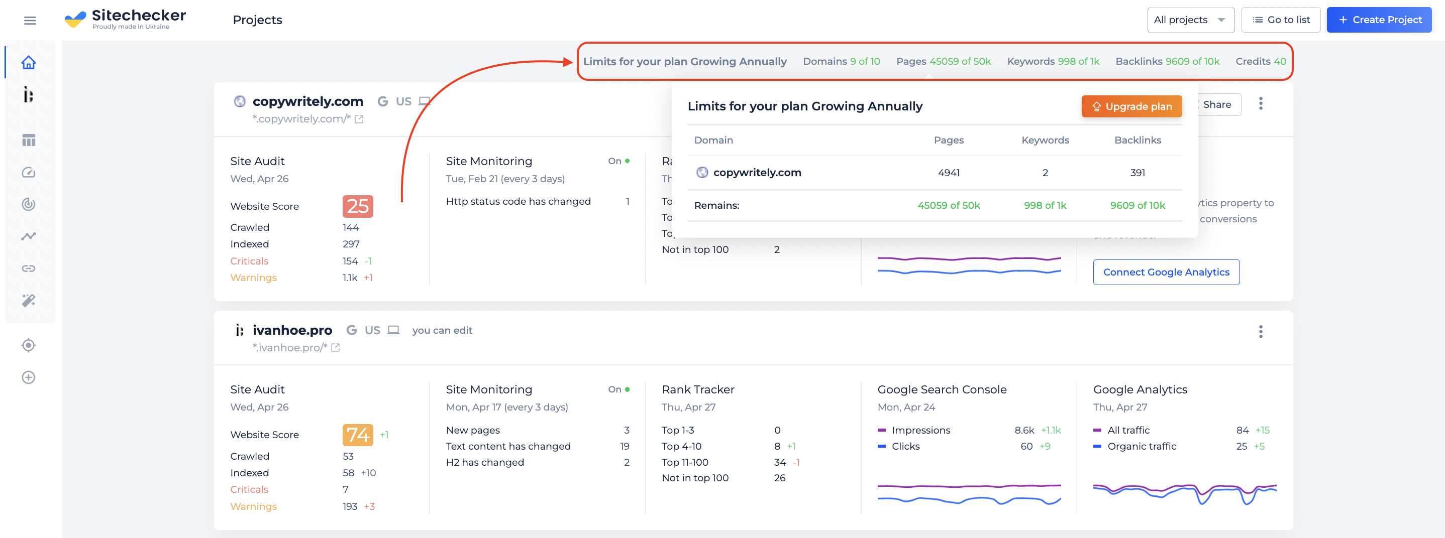Image resolution: width=1445 pixels, height=538 pixels.
Task: Click Impressions legend in Search Console
Action: [x=914, y=431]
